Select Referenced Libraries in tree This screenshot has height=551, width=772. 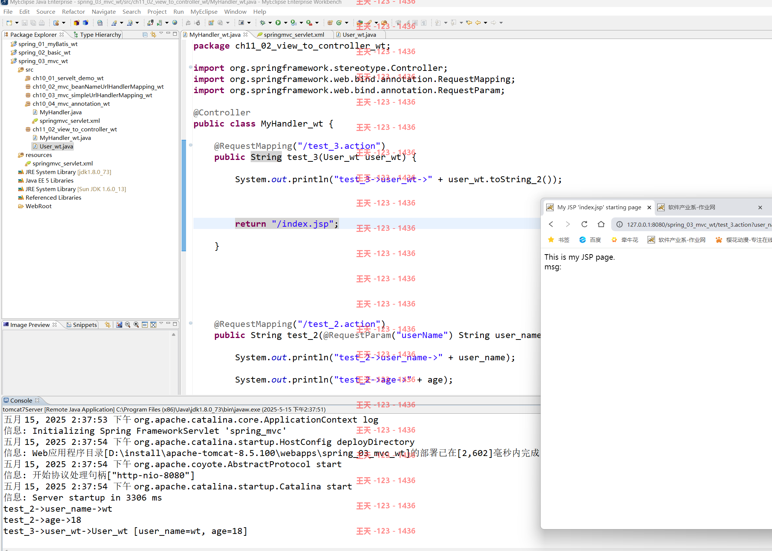(x=53, y=198)
